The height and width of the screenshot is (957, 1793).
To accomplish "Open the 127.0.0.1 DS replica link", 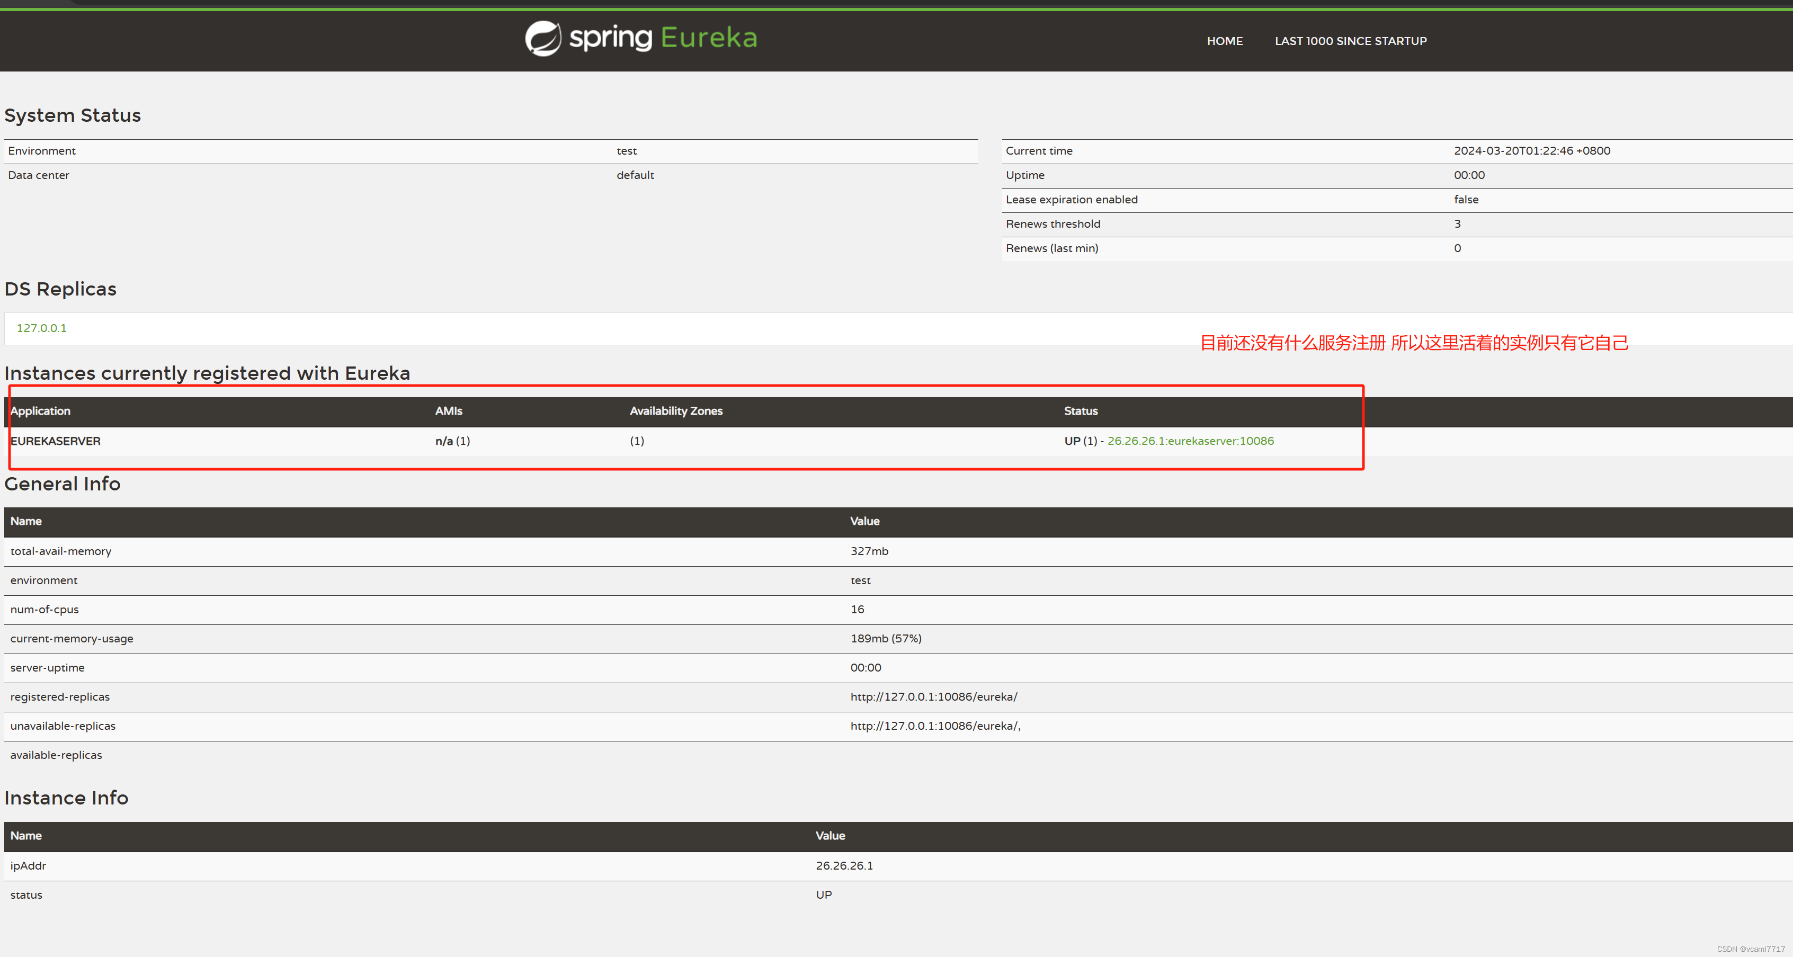I will click(42, 328).
